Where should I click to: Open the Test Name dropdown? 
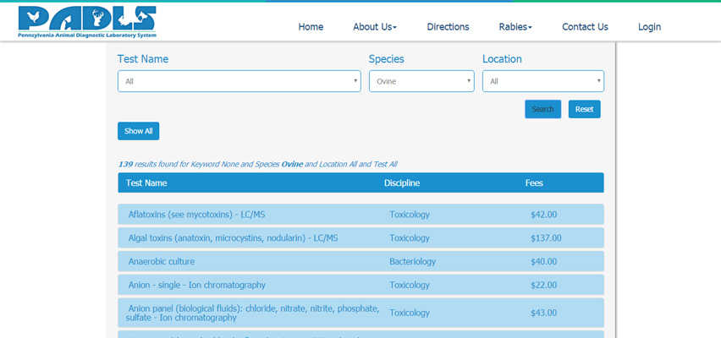pyautogui.click(x=239, y=81)
